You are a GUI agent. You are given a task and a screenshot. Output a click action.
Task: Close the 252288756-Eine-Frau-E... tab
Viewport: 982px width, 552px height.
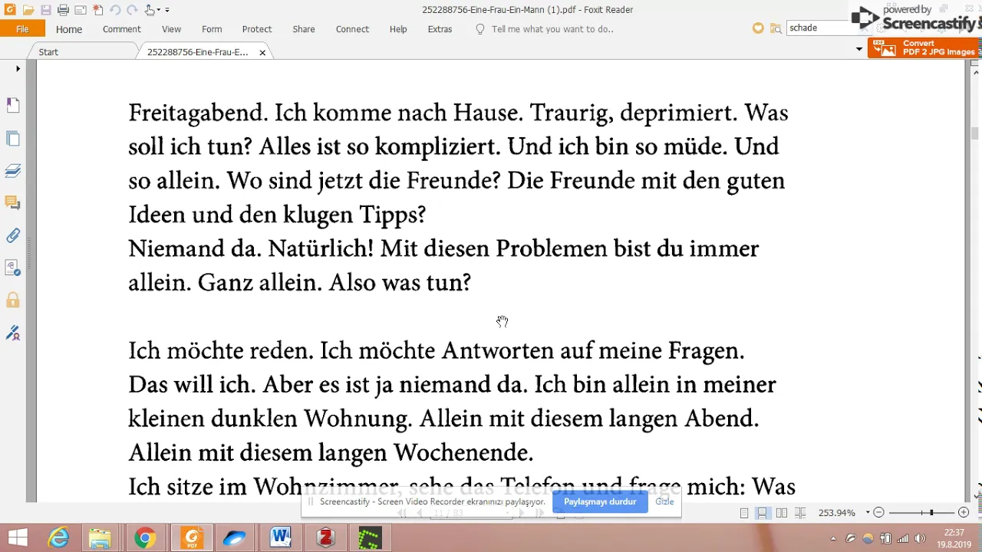[262, 53]
